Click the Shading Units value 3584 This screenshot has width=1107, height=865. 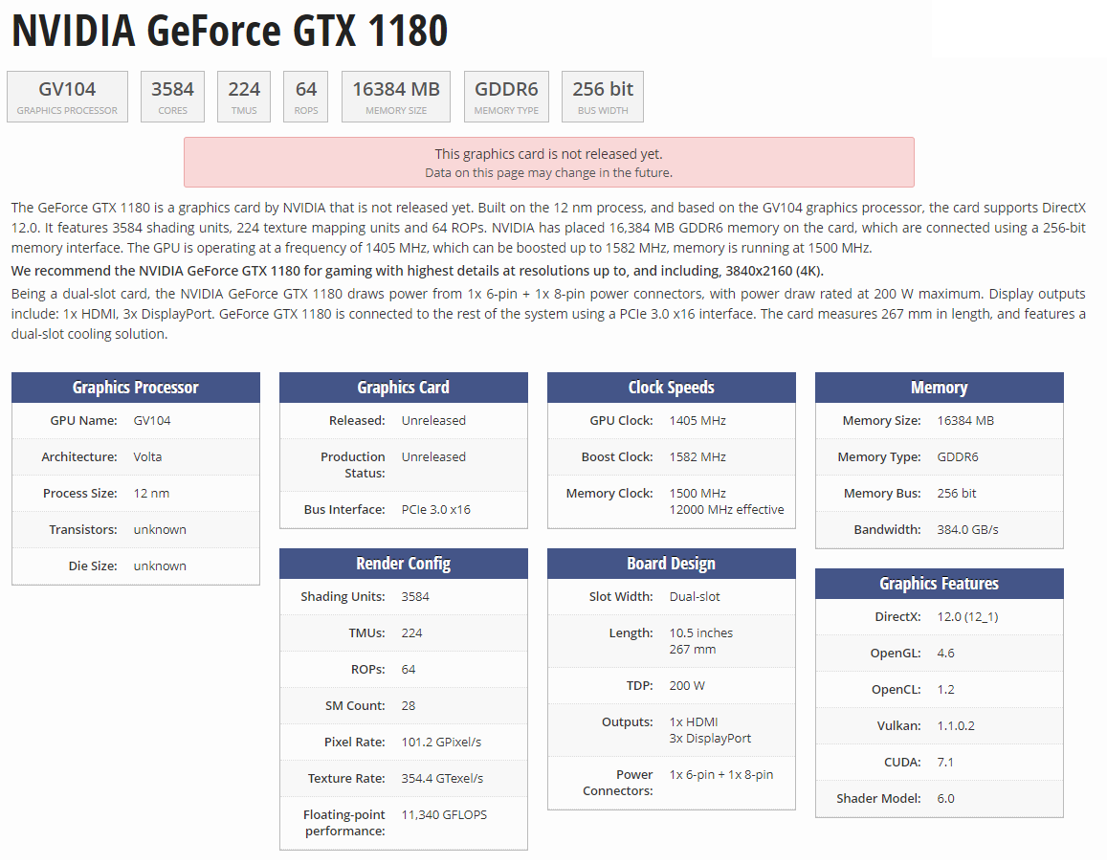point(415,597)
